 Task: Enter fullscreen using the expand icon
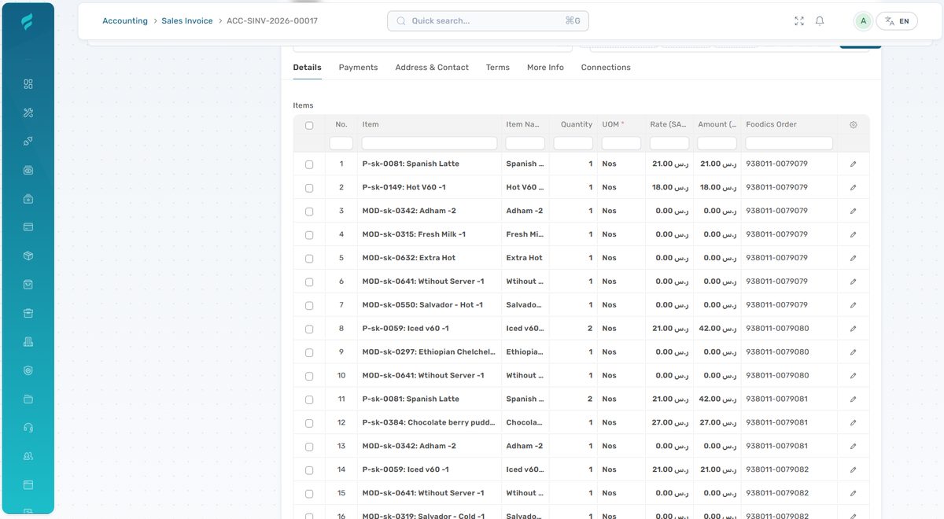click(x=798, y=20)
